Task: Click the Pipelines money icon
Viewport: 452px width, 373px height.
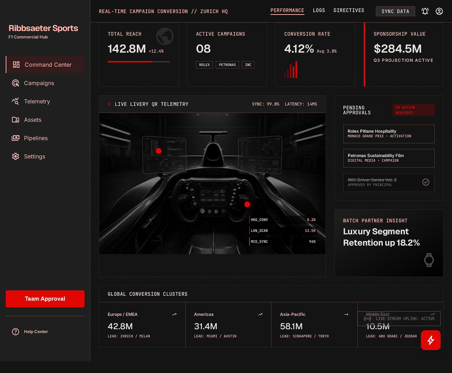Action: point(16,138)
